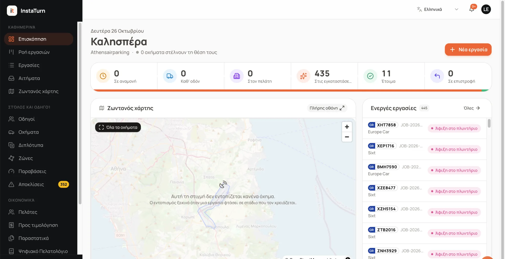This screenshot has height=259, width=505.
Task: Click the 11 Έτοιμα stat card
Action: point(391,76)
